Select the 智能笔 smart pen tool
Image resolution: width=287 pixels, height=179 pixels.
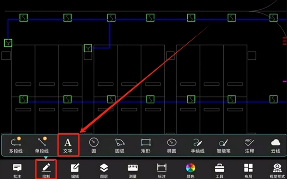pyautogui.click(x=223, y=146)
